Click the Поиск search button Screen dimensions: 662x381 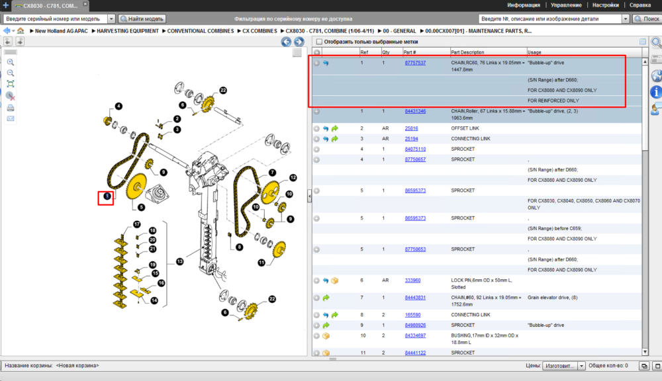coord(647,19)
